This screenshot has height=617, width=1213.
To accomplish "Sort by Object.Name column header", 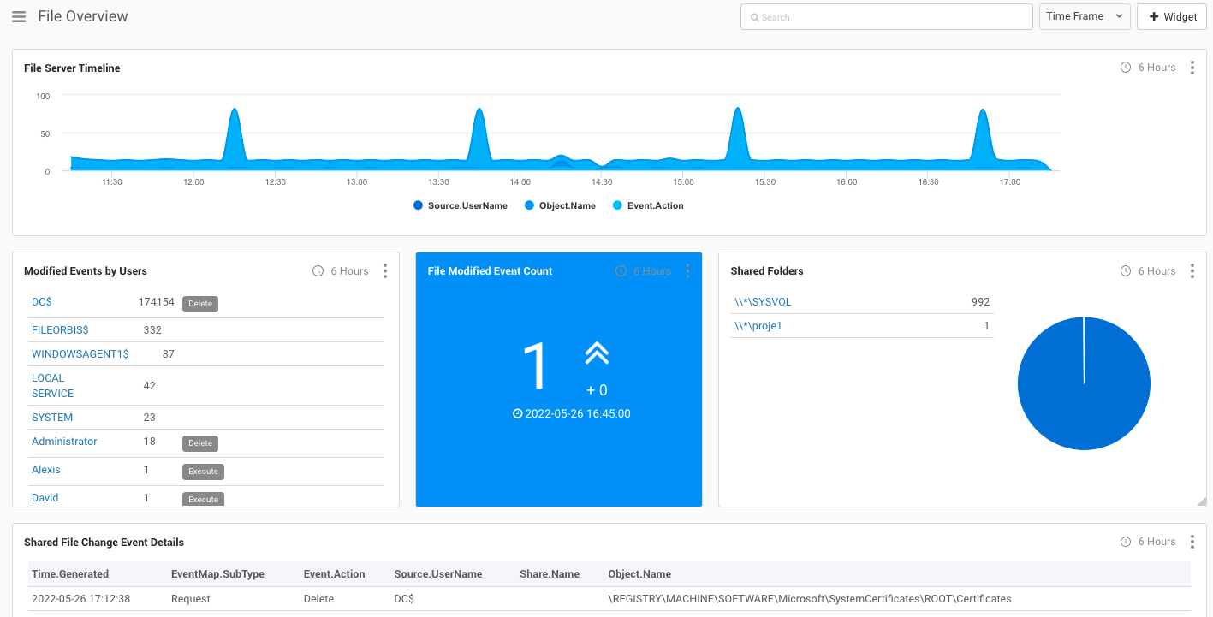I will coord(639,574).
